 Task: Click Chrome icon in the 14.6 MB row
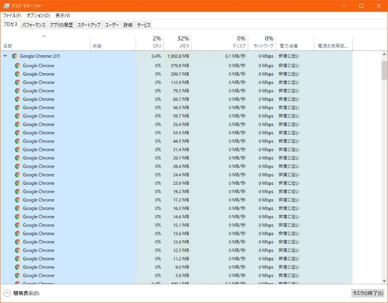pos(17,217)
